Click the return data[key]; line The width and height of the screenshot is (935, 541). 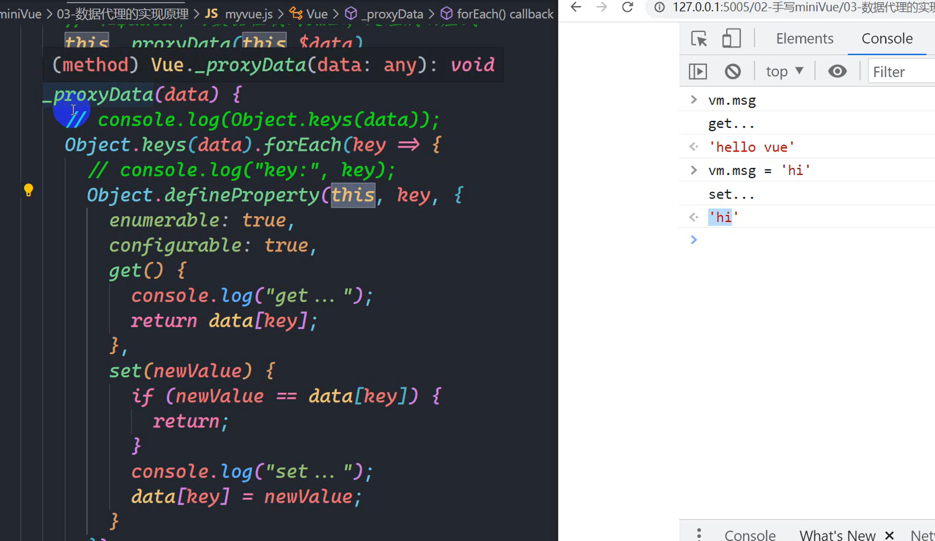tap(224, 321)
